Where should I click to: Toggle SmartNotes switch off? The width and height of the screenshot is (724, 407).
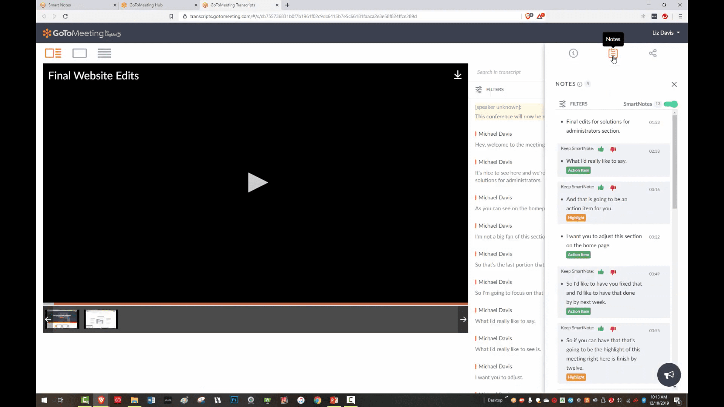tap(671, 104)
